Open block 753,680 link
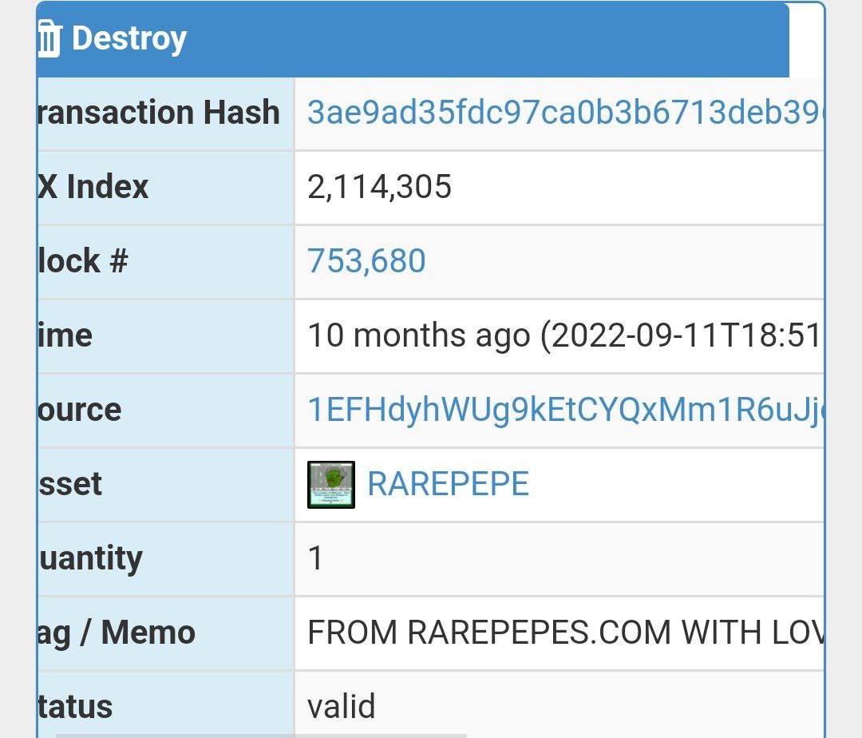The height and width of the screenshot is (738, 862). 366,260
